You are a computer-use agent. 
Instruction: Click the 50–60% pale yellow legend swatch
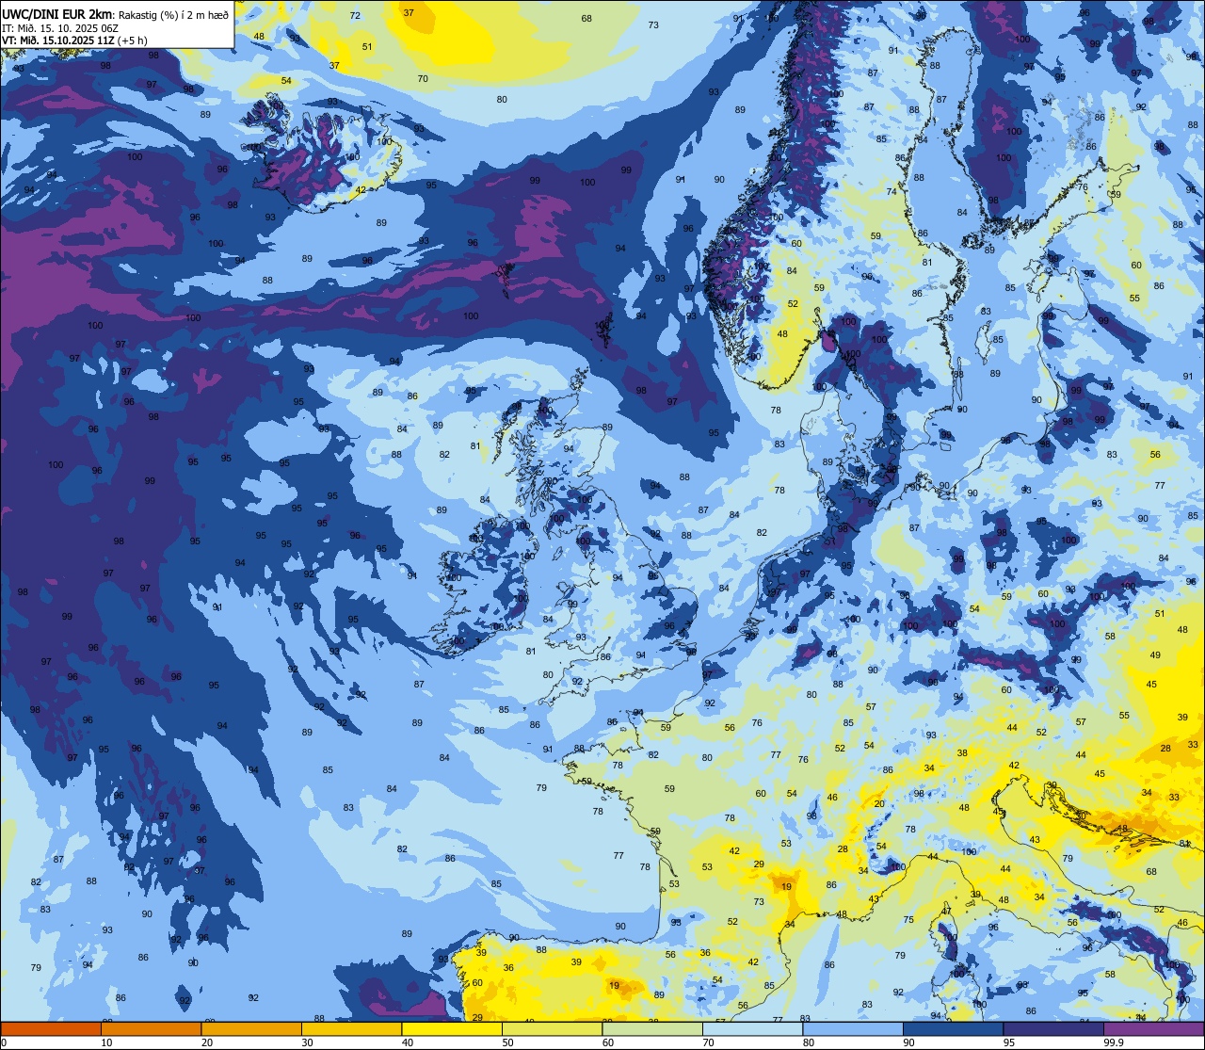552,1029
